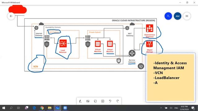Click the red cloud shape
Viewport: 198px width, 111px height.
18,9
